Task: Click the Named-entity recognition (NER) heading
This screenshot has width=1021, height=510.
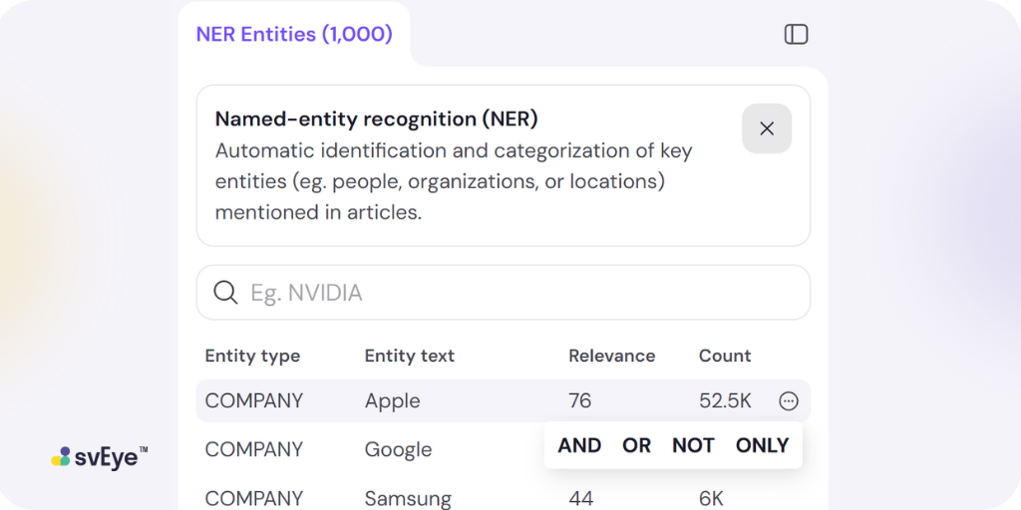Action: point(376,120)
